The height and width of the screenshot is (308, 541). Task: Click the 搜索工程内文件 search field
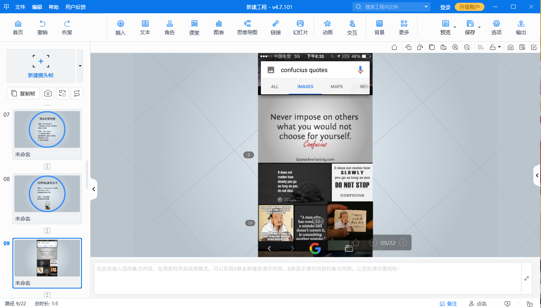click(391, 7)
